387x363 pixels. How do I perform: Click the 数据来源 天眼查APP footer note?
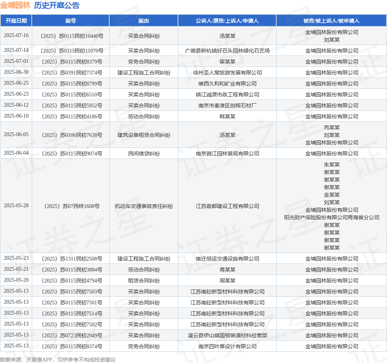[58, 360]
